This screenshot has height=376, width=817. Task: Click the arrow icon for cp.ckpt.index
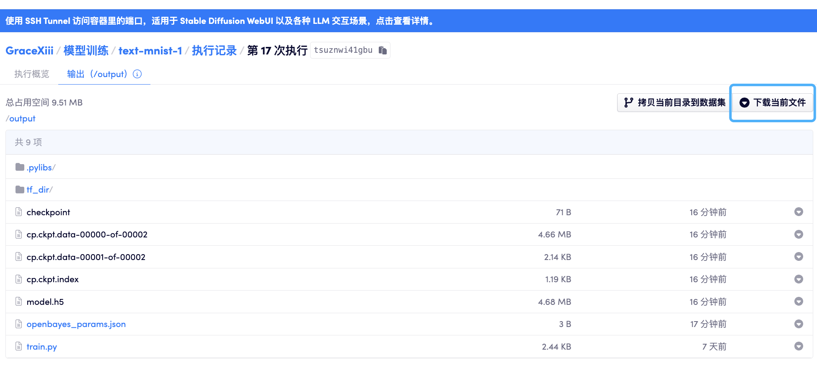tap(799, 279)
